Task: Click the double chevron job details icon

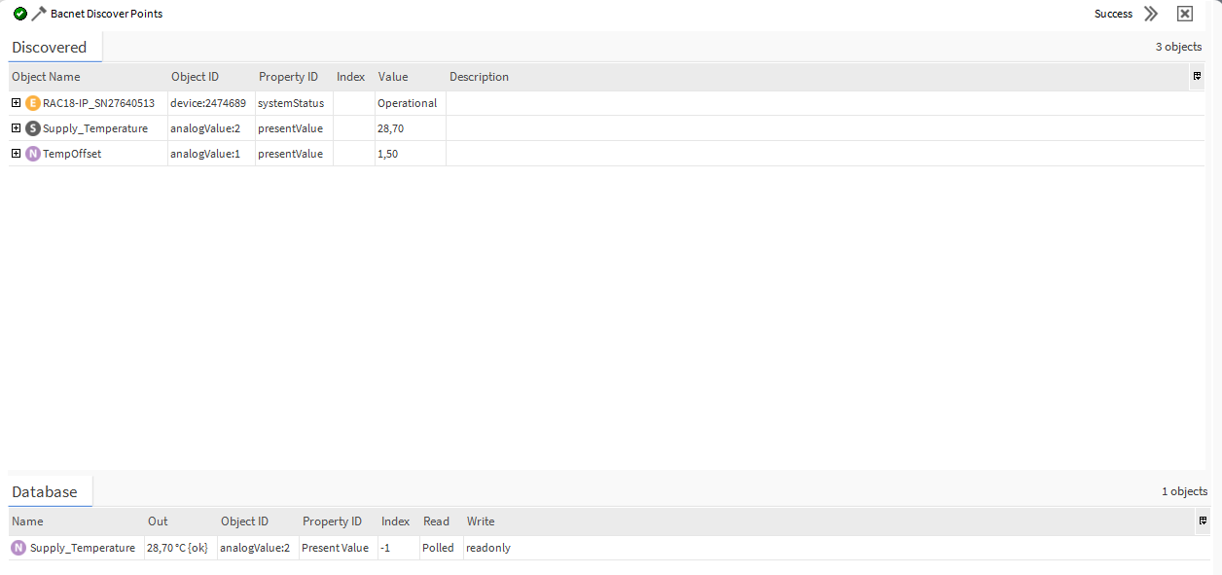Action: point(1151,14)
